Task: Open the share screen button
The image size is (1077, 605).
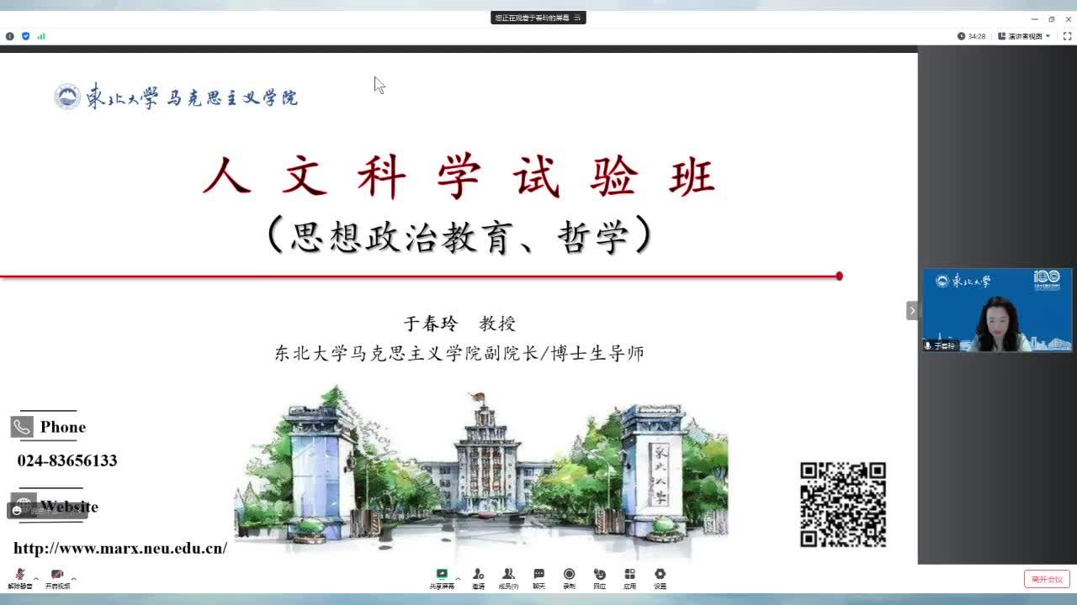Action: coord(442,577)
